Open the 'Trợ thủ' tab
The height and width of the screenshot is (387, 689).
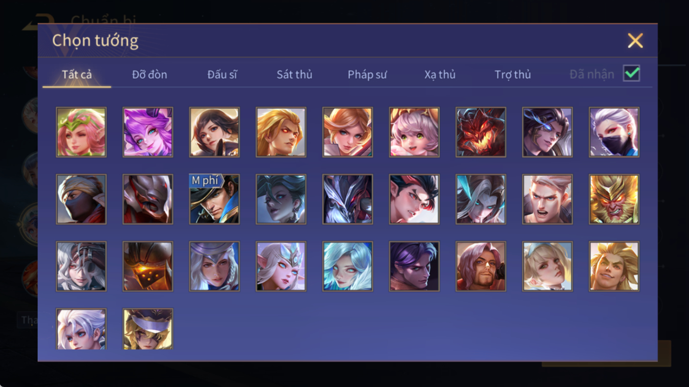[x=512, y=75]
